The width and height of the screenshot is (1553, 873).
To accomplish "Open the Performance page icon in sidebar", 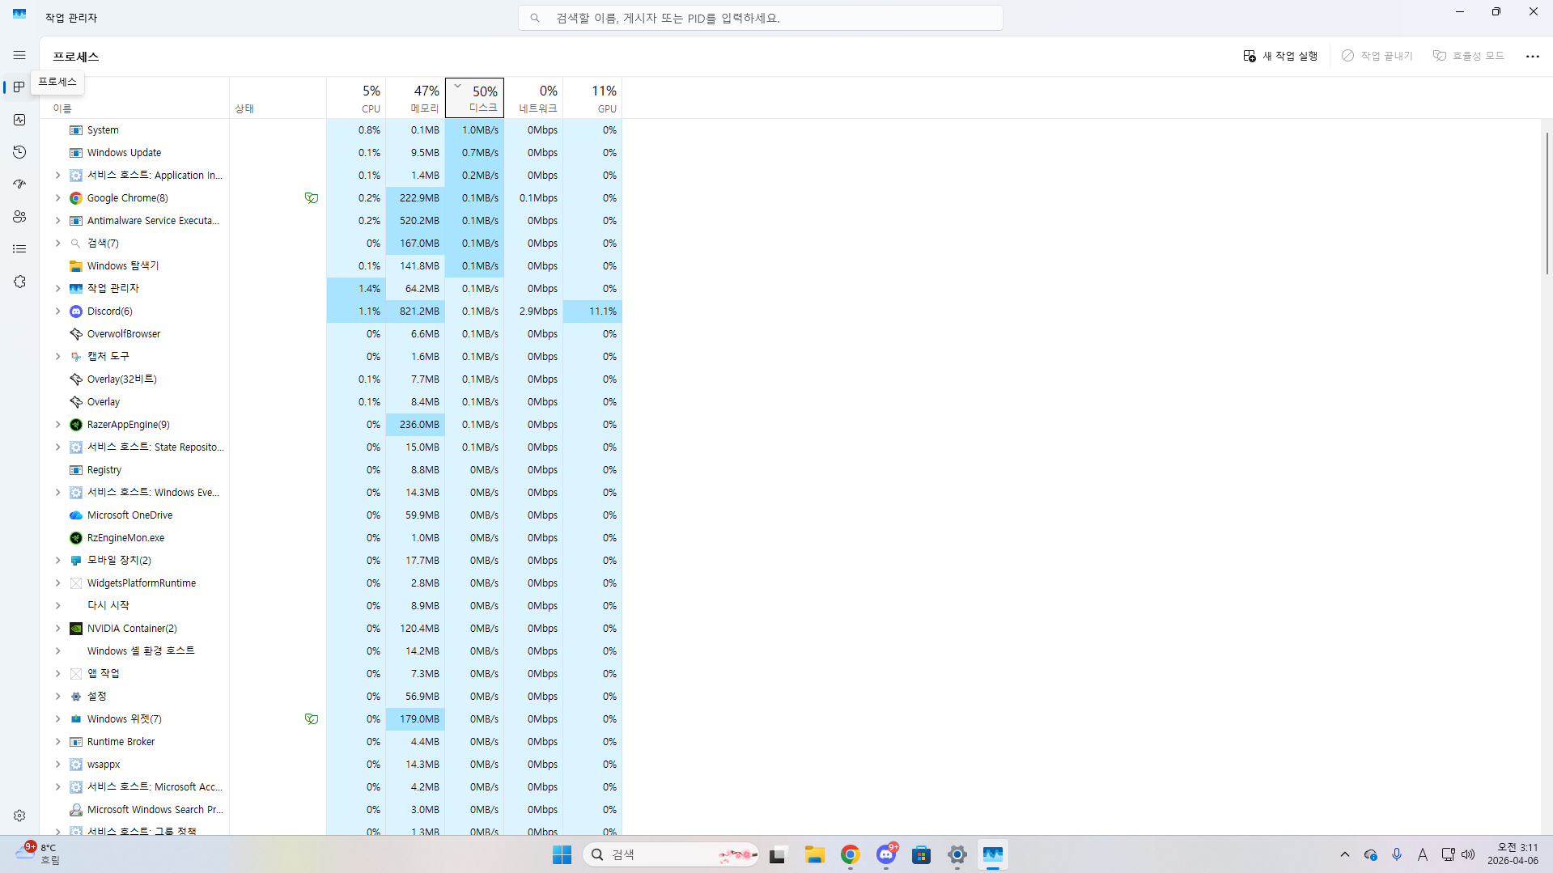I will point(19,120).
